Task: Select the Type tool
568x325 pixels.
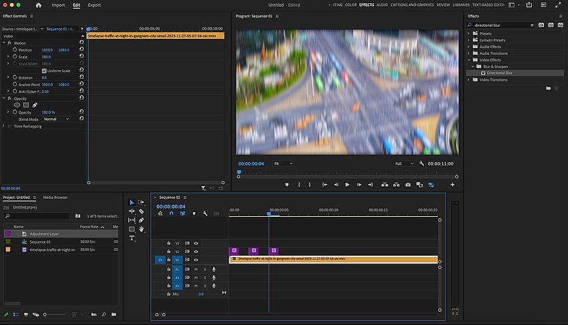Action: (x=132, y=238)
